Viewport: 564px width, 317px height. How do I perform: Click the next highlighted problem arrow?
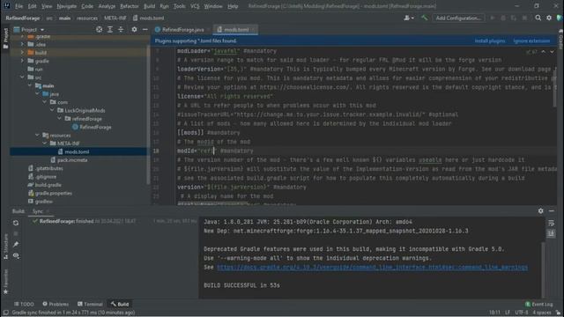(552, 52)
